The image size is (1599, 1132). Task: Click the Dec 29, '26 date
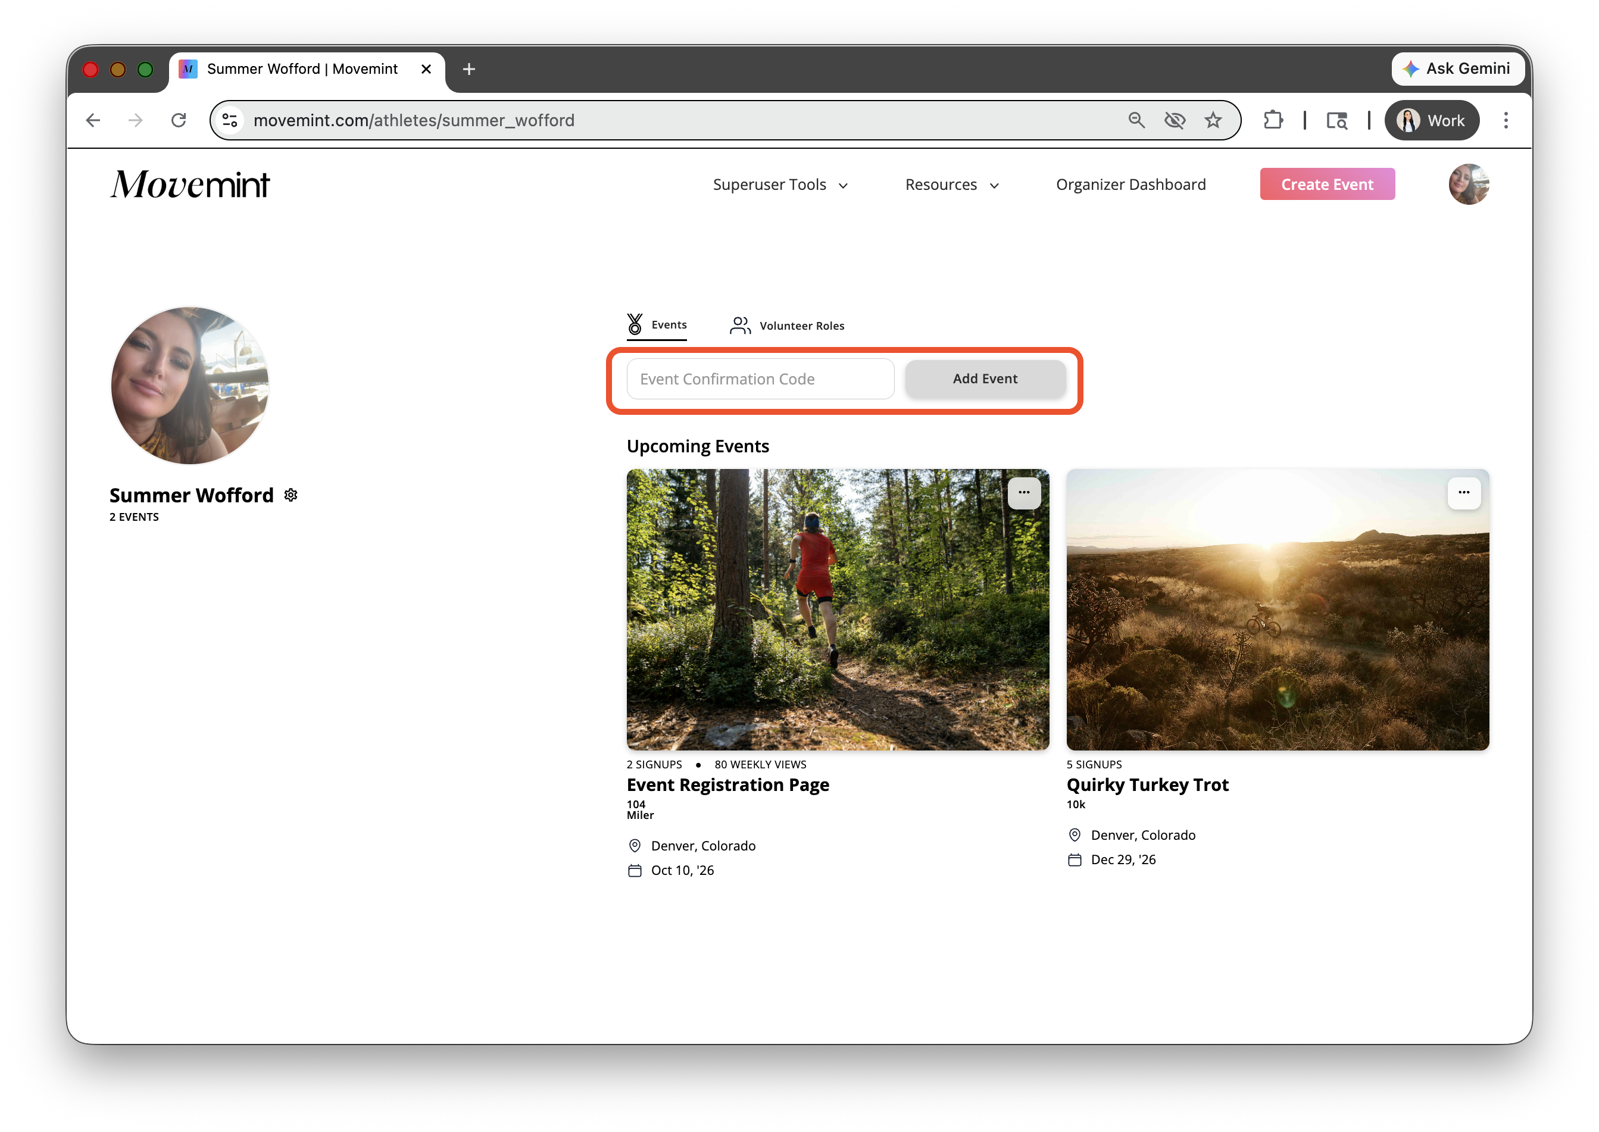point(1123,860)
